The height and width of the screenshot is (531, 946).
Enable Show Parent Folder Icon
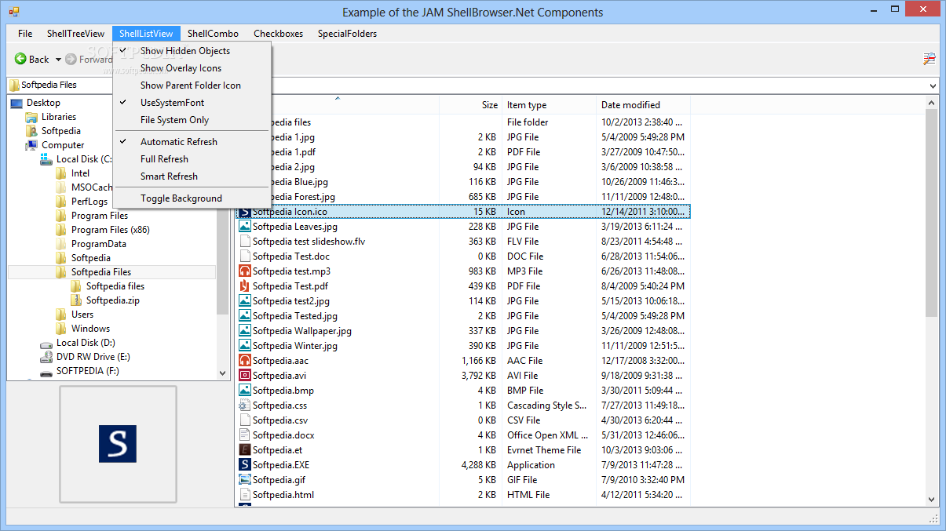click(192, 85)
